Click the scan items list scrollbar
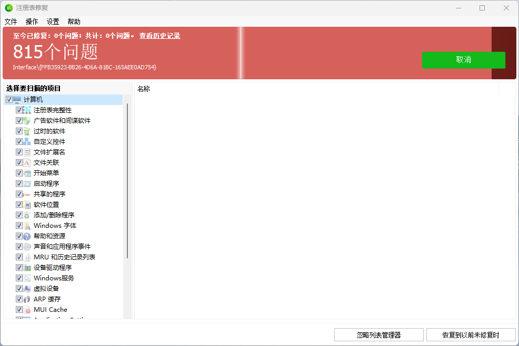Image resolution: width=519 pixels, height=346 pixels. point(127,181)
